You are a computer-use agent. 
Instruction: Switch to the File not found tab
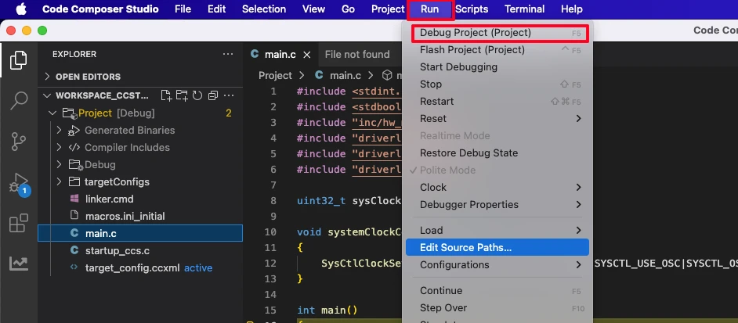click(356, 55)
